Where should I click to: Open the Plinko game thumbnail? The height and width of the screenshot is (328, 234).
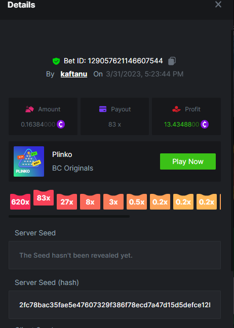pyautogui.click(x=29, y=161)
